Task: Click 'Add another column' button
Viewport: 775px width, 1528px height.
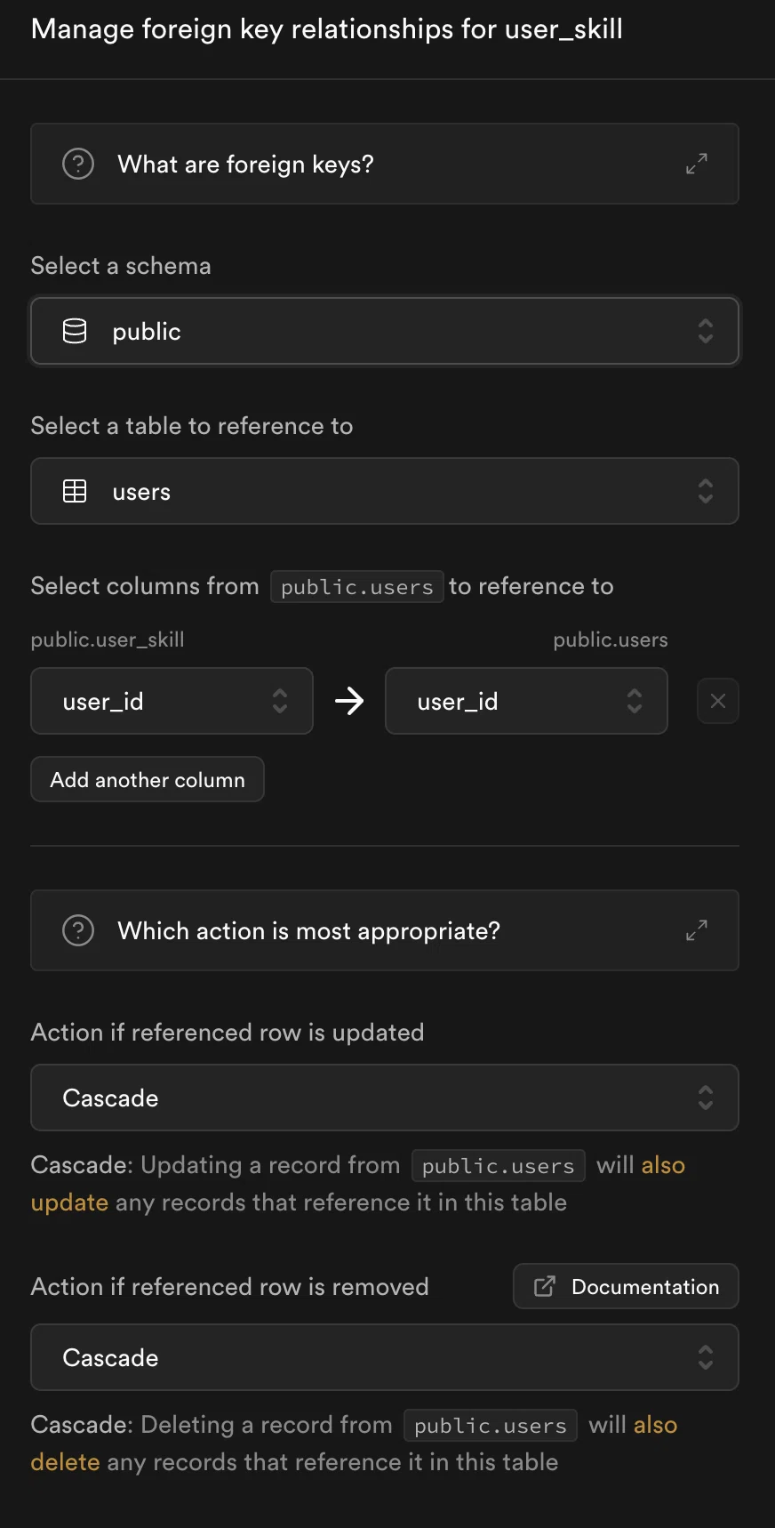Action: (148, 779)
